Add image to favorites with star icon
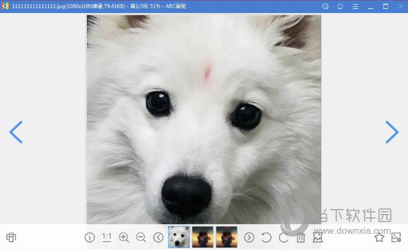Viewport: 408px width, 251px height. [x=379, y=237]
